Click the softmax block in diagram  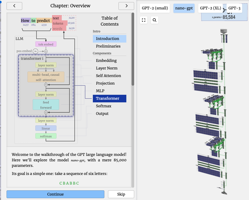point(46,136)
